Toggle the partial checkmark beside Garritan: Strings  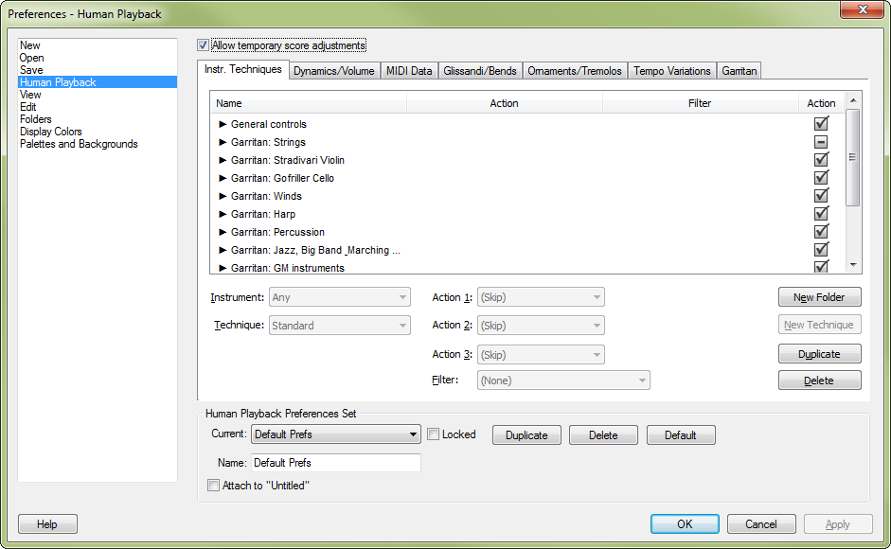[x=821, y=141]
